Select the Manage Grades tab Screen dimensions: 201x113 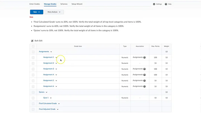50,4
